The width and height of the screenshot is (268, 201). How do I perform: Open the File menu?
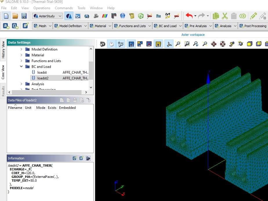coord(4,8)
